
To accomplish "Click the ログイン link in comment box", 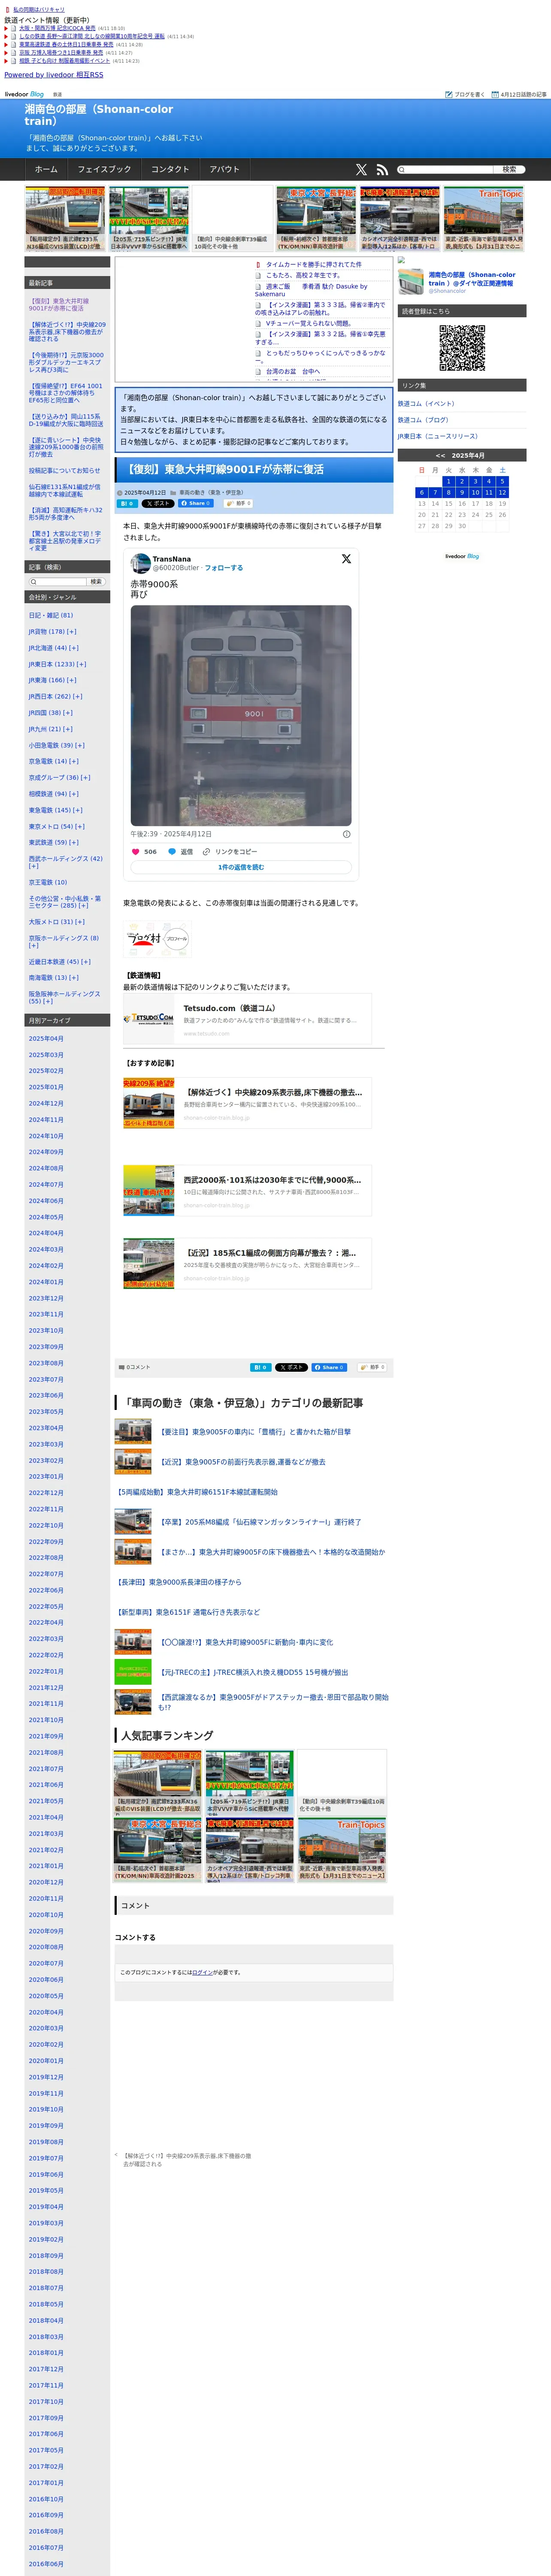I will pyautogui.click(x=202, y=1973).
